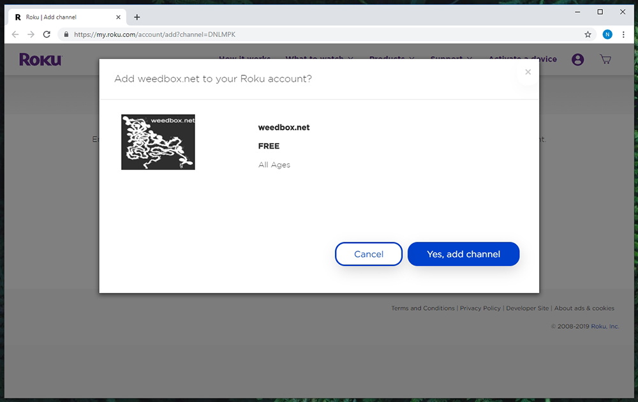
Task: Reload the Roku page
Action: pyautogui.click(x=47, y=34)
